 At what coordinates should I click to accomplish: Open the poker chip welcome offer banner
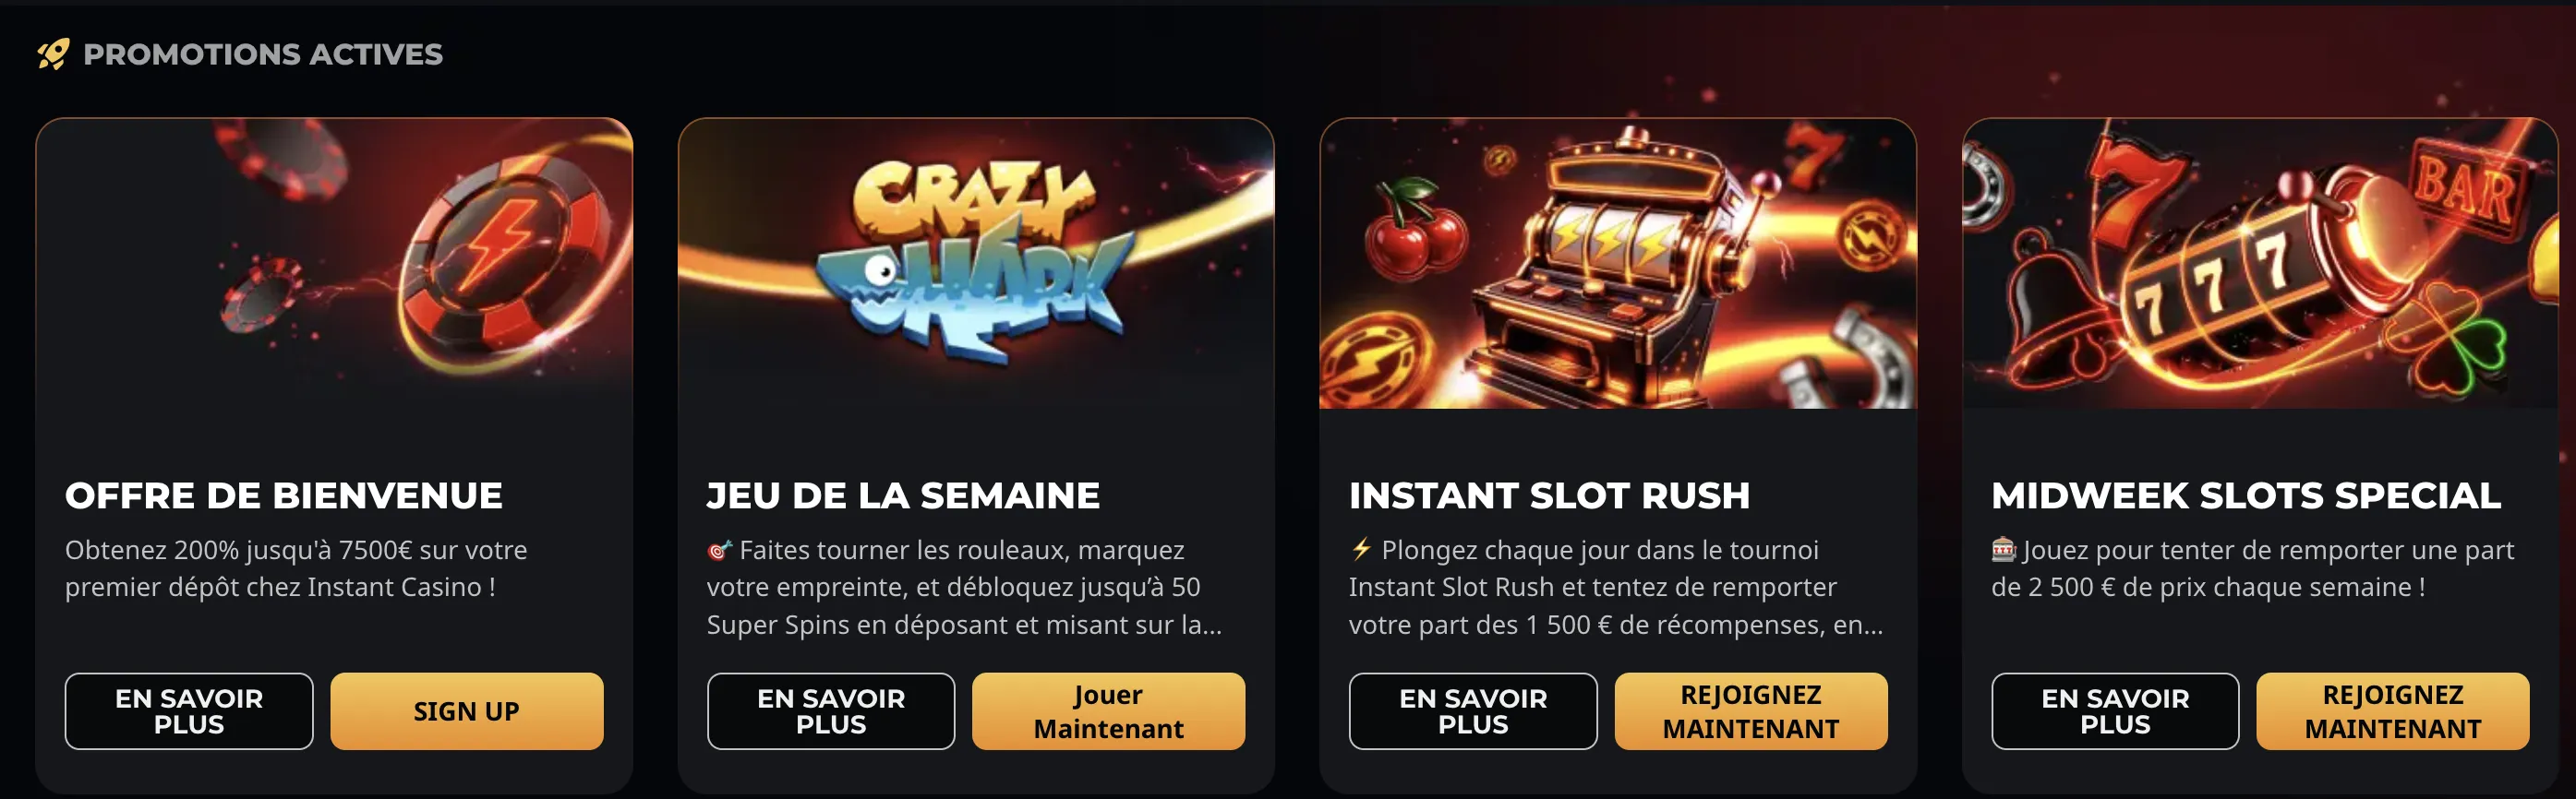point(334,264)
